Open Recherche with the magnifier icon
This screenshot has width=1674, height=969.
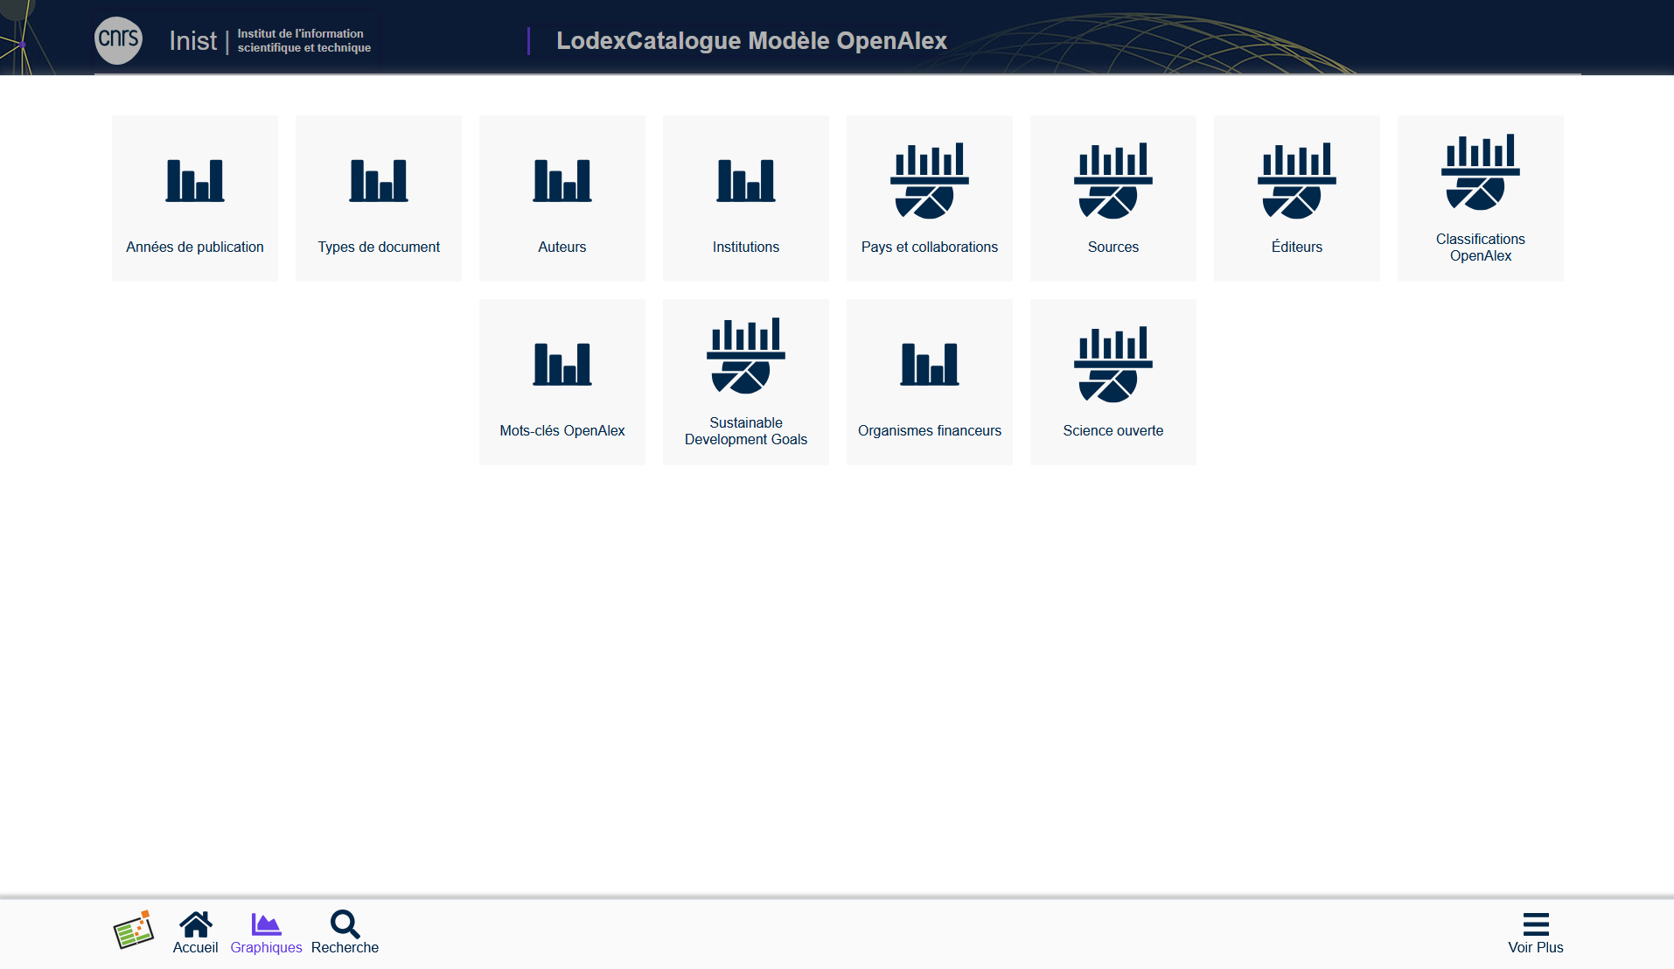[345, 924]
